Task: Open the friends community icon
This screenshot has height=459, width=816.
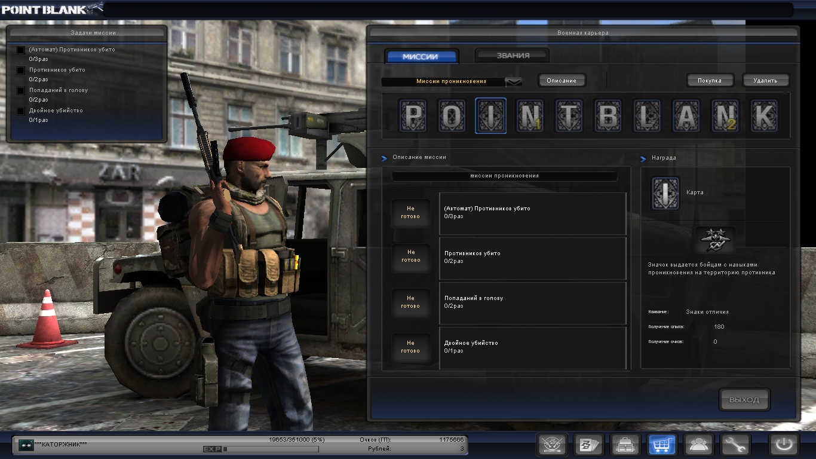Action: pos(698,445)
